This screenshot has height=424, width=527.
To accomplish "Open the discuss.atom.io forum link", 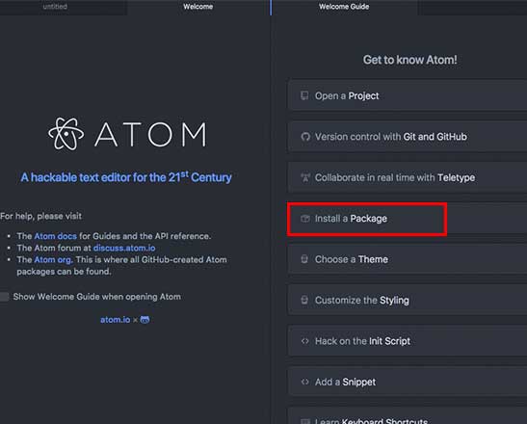I will [x=124, y=248].
